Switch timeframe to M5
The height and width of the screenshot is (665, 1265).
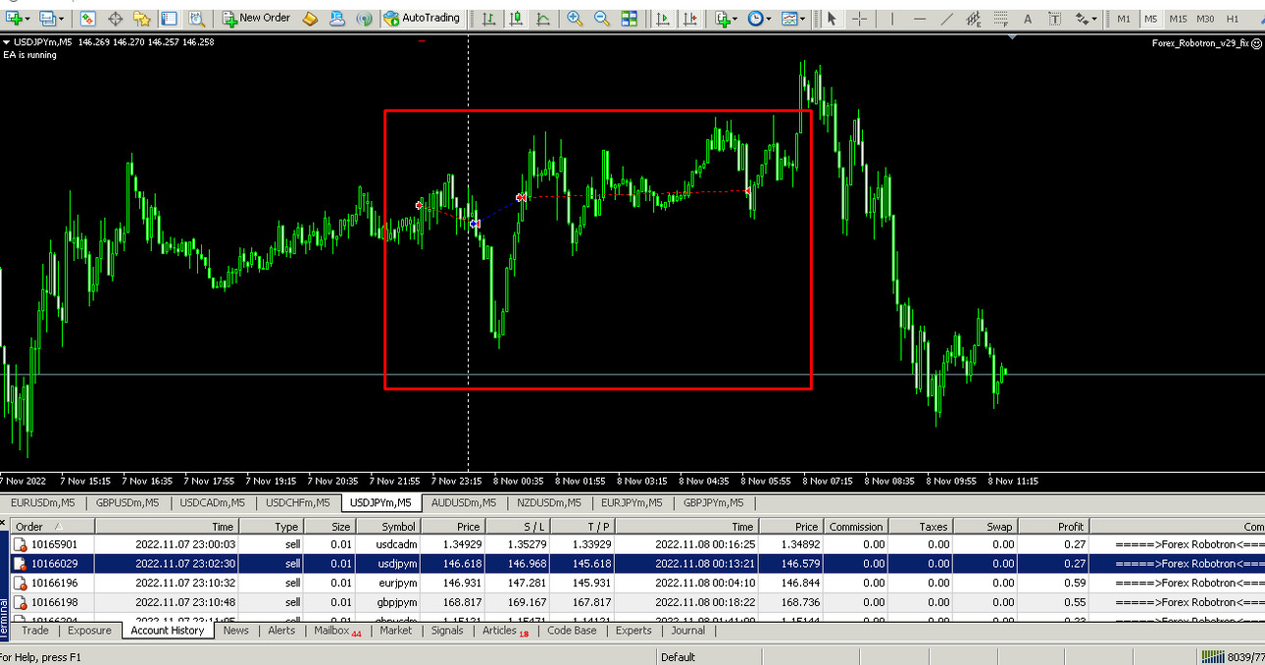click(1150, 19)
